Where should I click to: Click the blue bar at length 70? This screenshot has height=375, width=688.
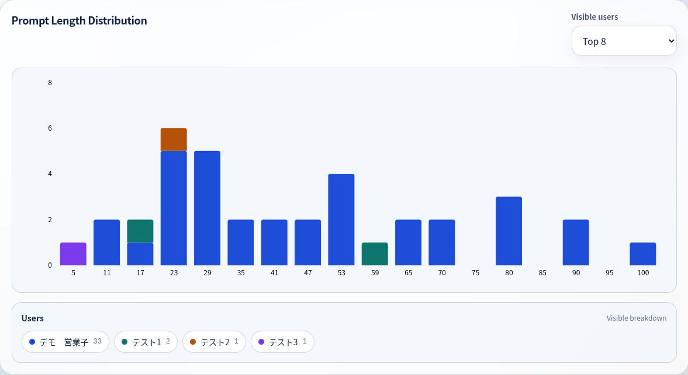tap(442, 243)
